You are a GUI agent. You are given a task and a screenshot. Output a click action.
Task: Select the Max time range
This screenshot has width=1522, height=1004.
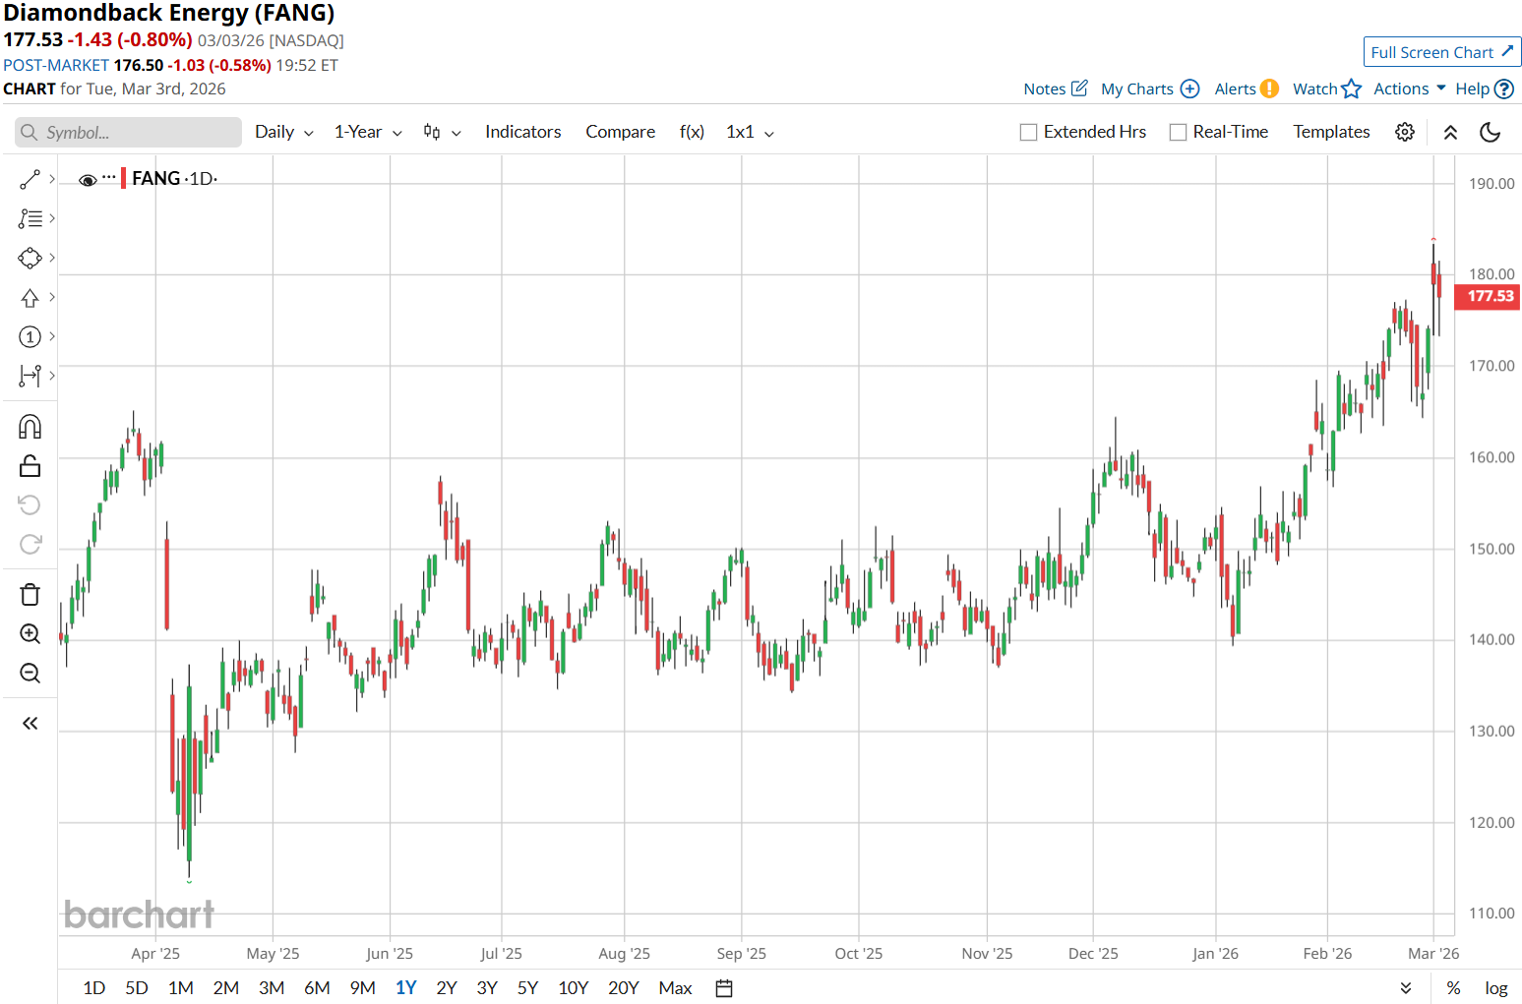(x=676, y=987)
